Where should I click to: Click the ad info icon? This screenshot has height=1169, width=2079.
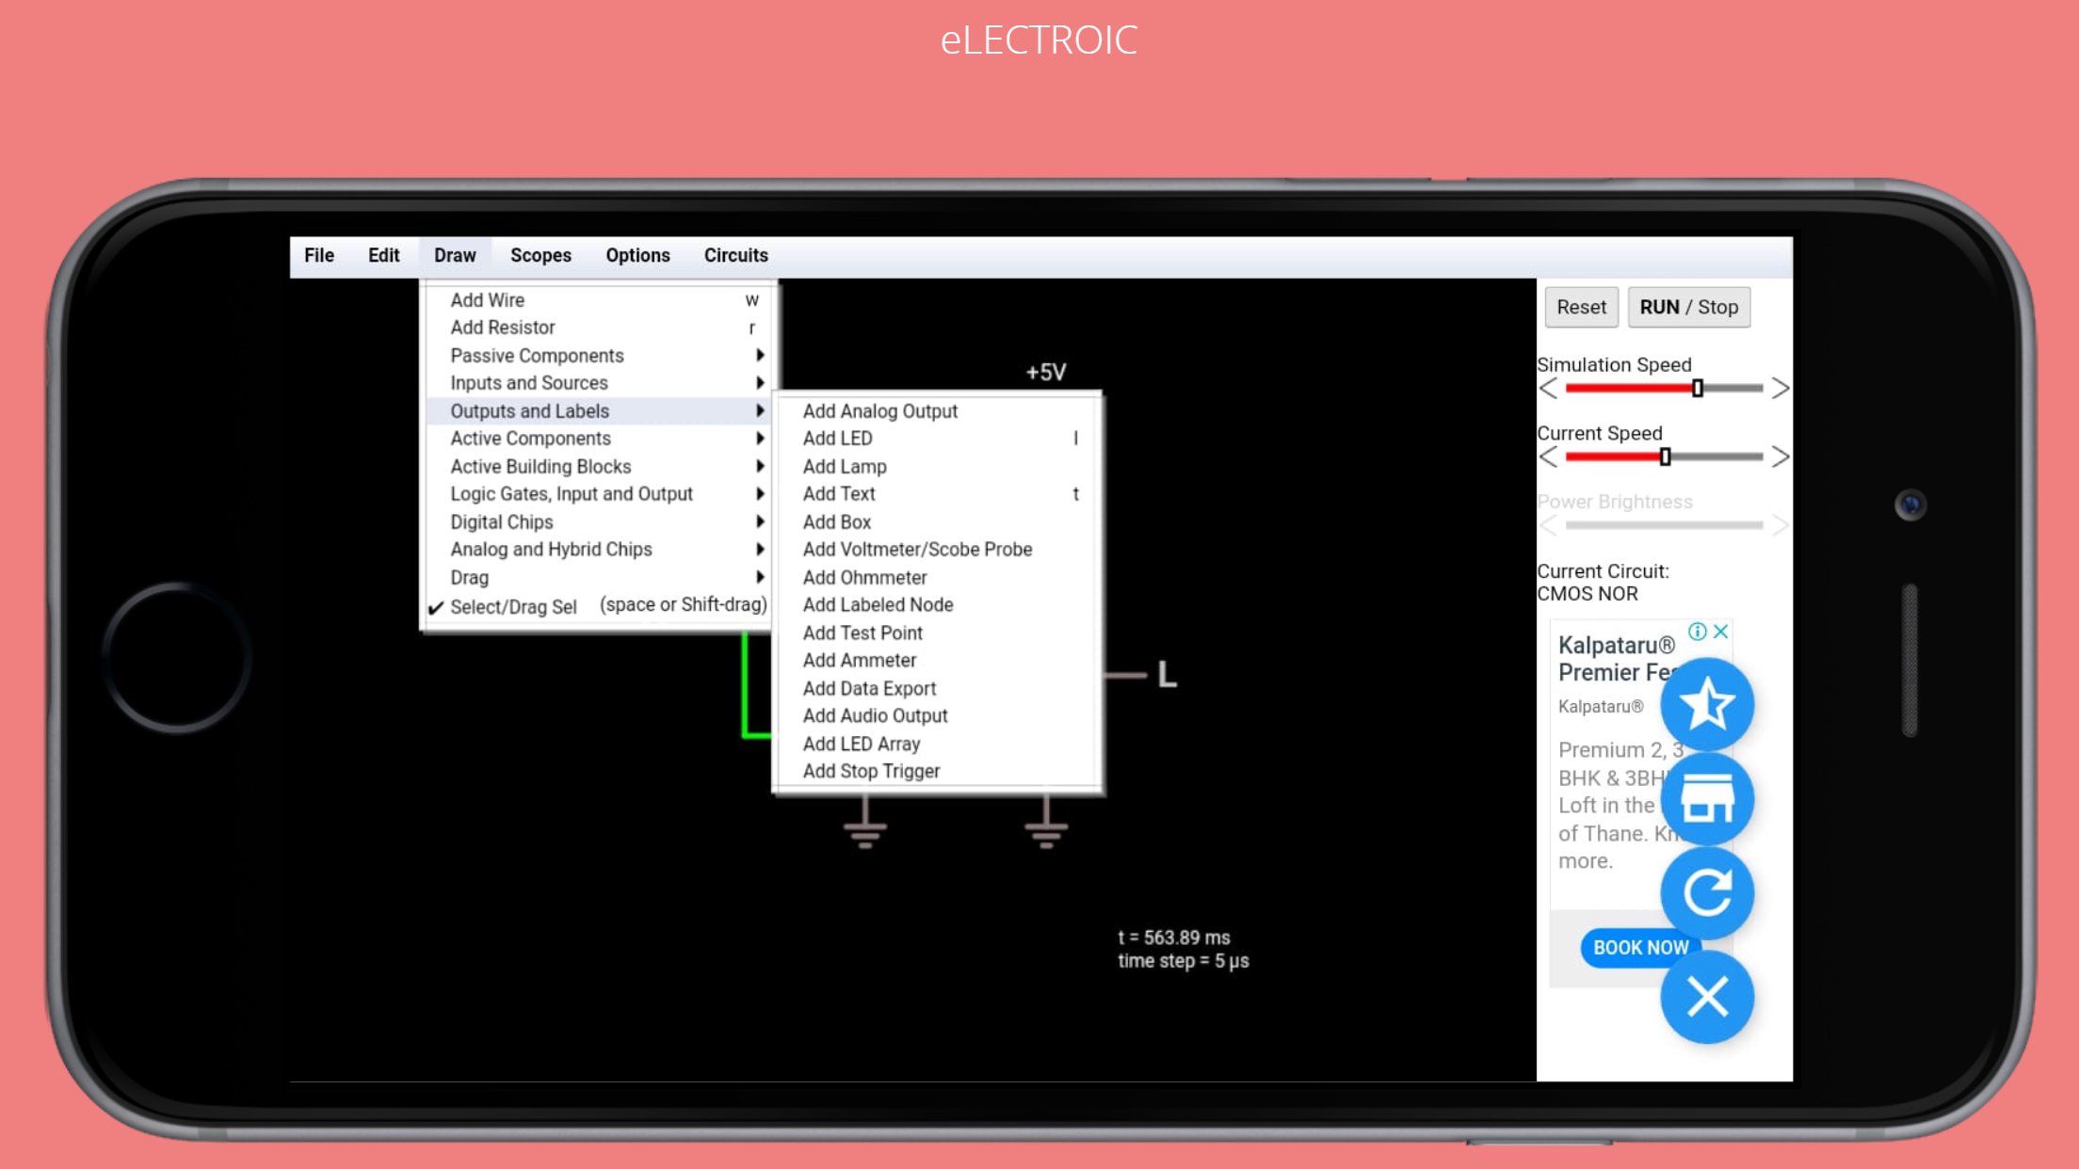coord(1697,632)
